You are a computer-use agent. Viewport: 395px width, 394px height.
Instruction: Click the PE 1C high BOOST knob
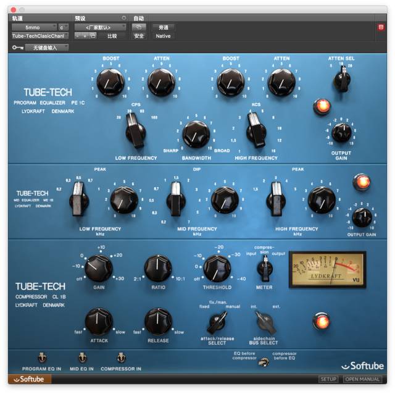click(x=230, y=82)
